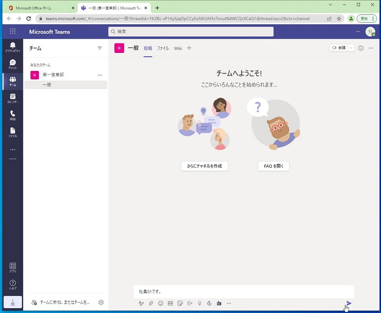Open the profile avatar menu
Screen dimensions: 381x313
(x=371, y=31)
